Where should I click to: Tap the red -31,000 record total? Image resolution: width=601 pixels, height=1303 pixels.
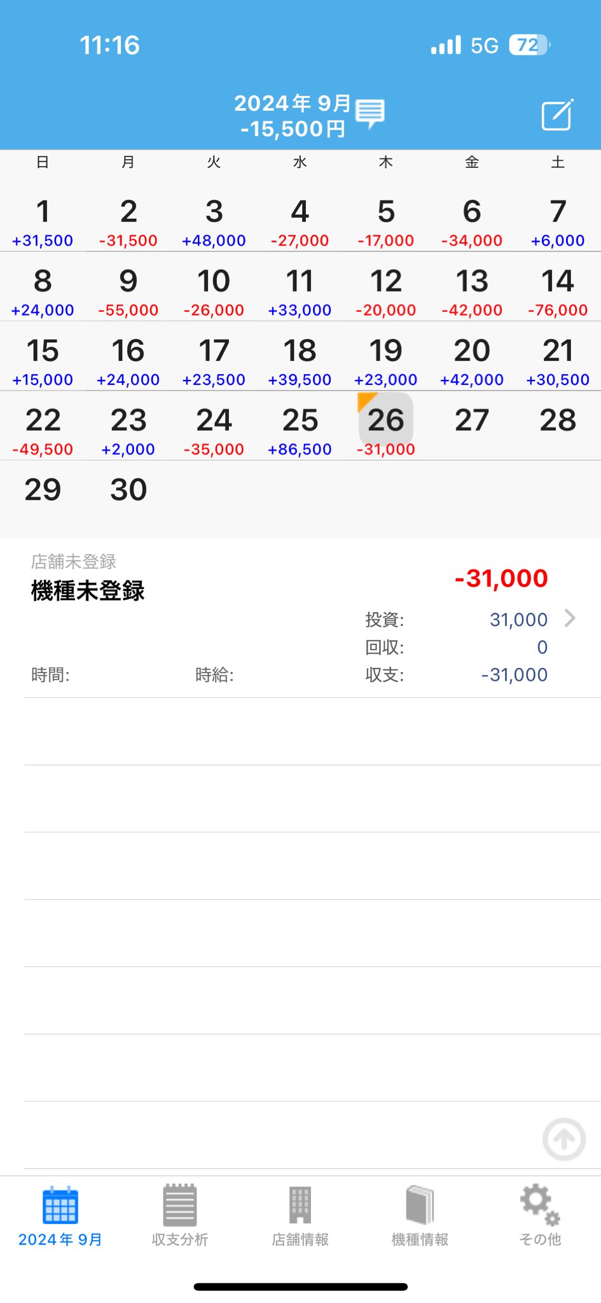click(x=501, y=578)
